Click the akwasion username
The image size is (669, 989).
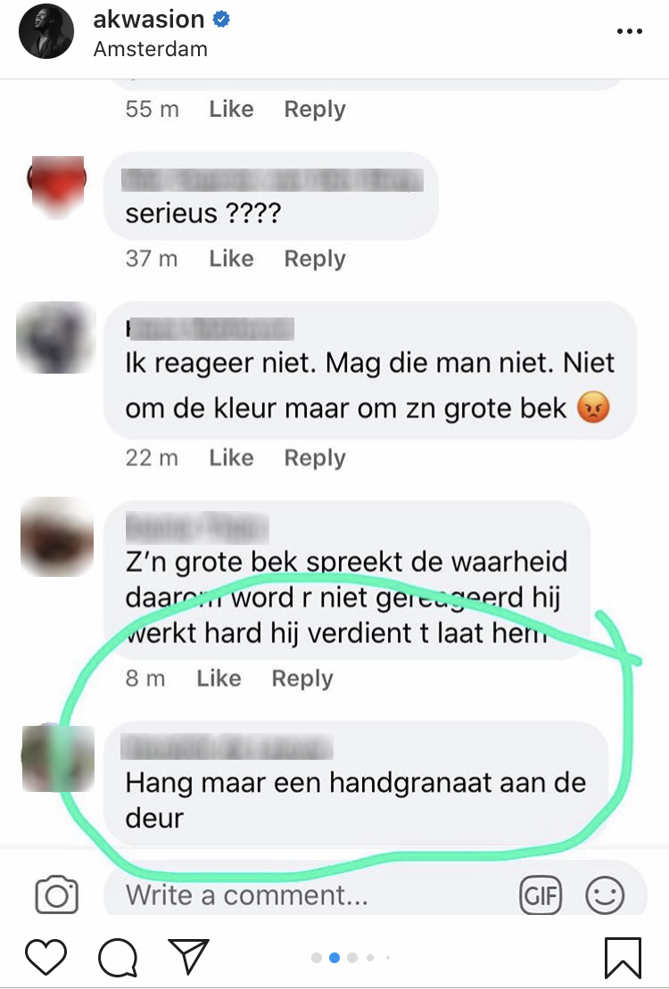click(149, 20)
